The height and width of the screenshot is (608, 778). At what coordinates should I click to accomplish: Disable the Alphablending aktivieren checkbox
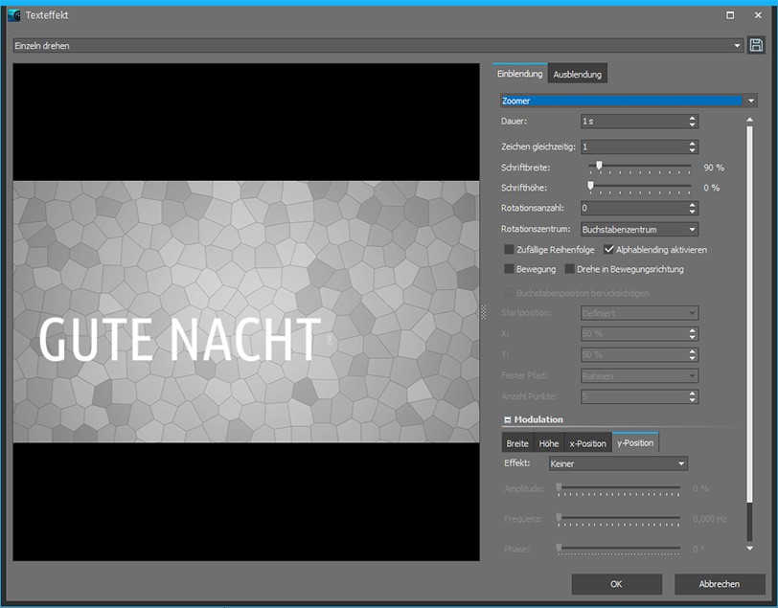(x=609, y=249)
